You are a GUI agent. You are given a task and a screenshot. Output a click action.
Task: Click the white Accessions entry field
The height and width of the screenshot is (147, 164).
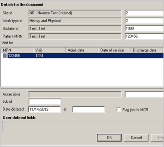pos(144,94)
